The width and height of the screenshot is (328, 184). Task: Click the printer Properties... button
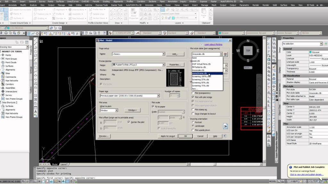175,65
